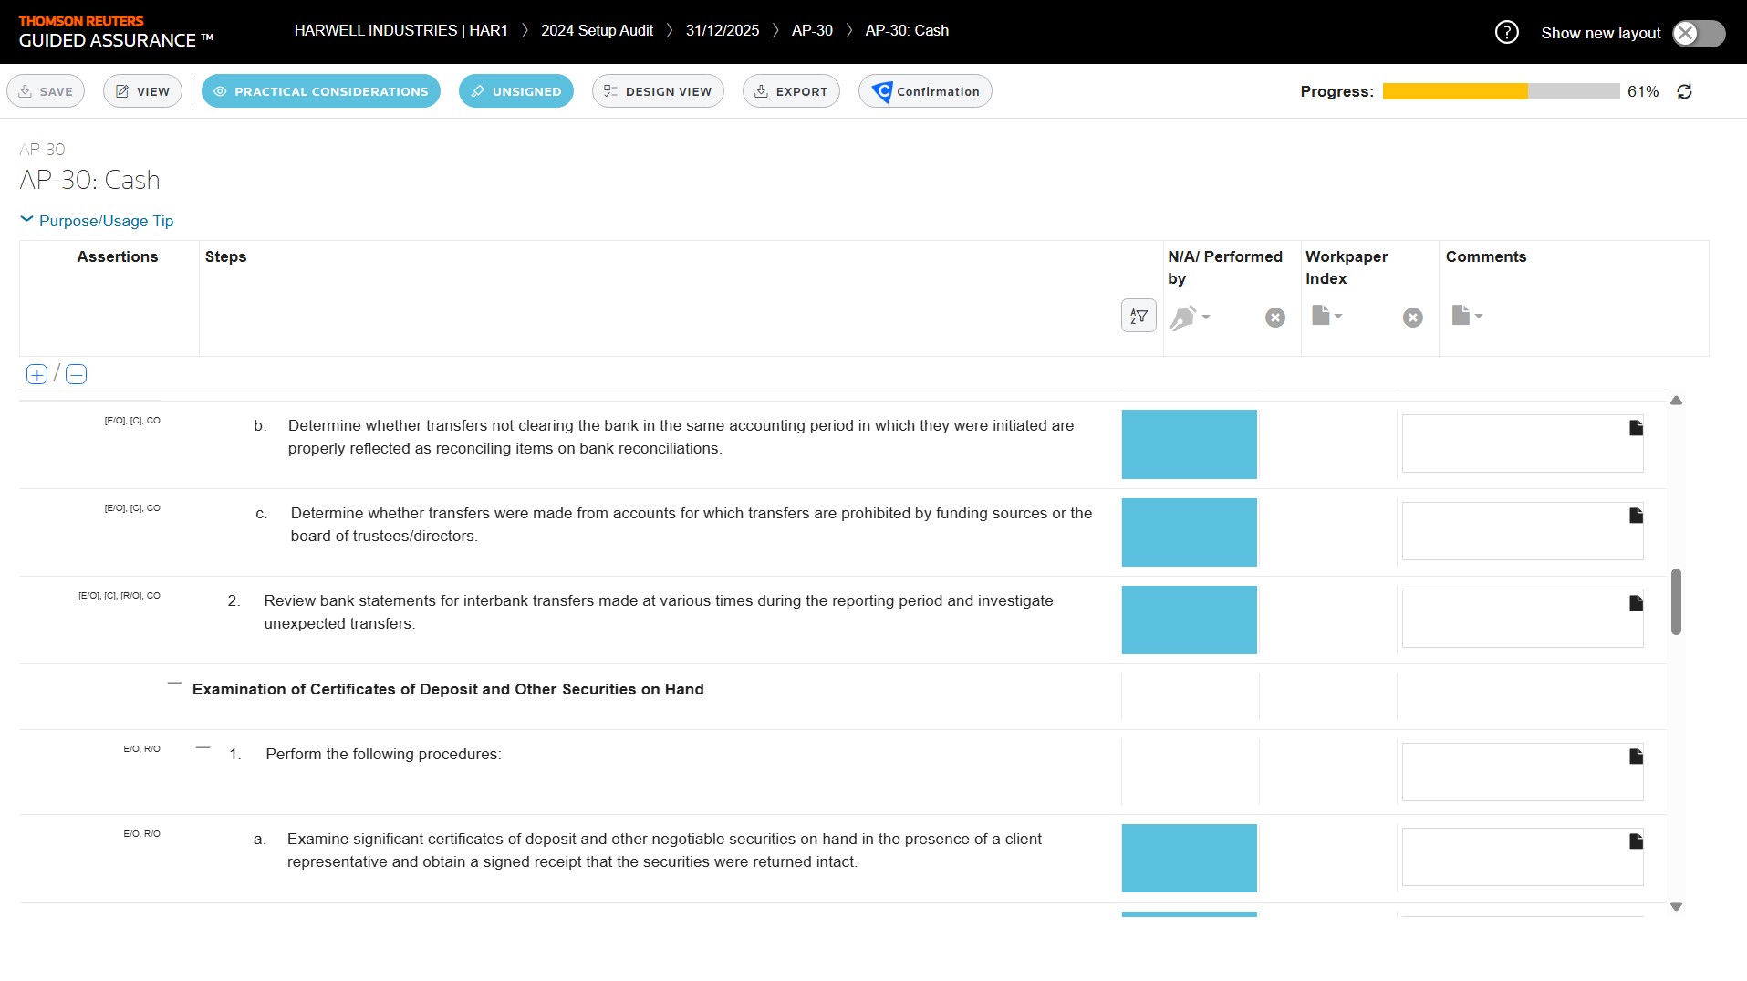The height and width of the screenshot is (981, 1747).
Task: Open Design View
Action: point(657,91)
